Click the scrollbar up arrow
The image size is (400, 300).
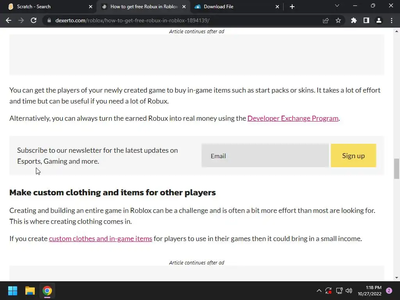(396, 31)
